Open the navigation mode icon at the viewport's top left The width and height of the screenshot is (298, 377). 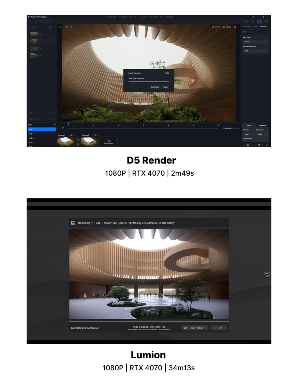(61, 27)
